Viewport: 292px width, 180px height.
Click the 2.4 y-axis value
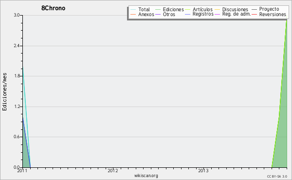pyautogui.click(x=17, y=46)
